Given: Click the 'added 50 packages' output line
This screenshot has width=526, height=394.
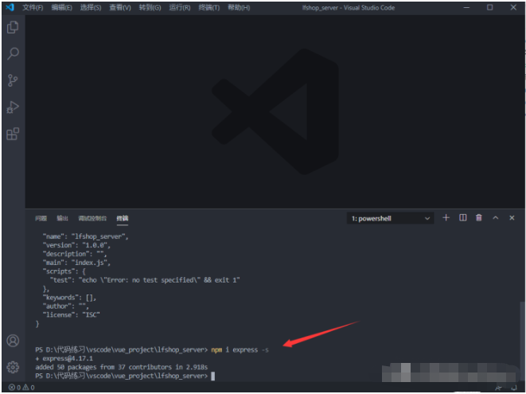Looking at the screenshot, I should 122,367.
